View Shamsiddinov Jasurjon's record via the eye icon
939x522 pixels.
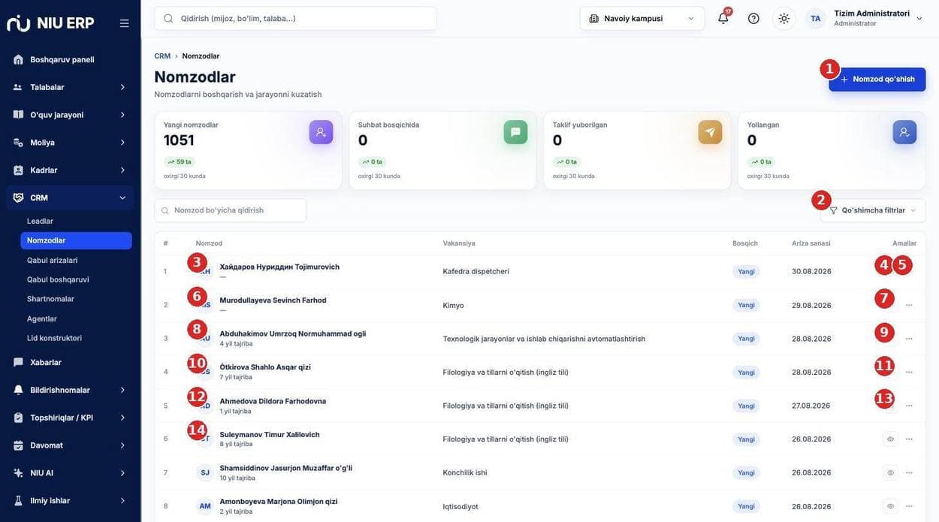890,472
